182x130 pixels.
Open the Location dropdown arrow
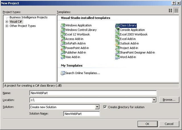point(154,100)
